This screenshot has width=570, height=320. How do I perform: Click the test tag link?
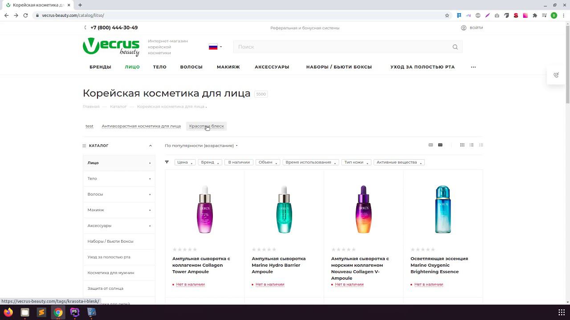pyautogui.click(x=90, y=126)
